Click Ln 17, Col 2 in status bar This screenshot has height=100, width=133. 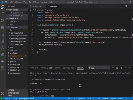coord(72,99)
